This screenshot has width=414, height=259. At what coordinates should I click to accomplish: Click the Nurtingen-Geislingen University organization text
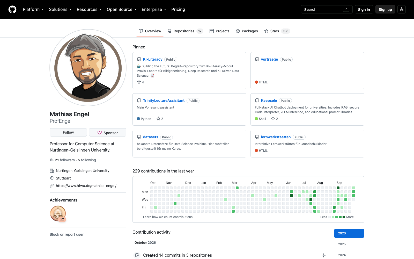(83, 171)
